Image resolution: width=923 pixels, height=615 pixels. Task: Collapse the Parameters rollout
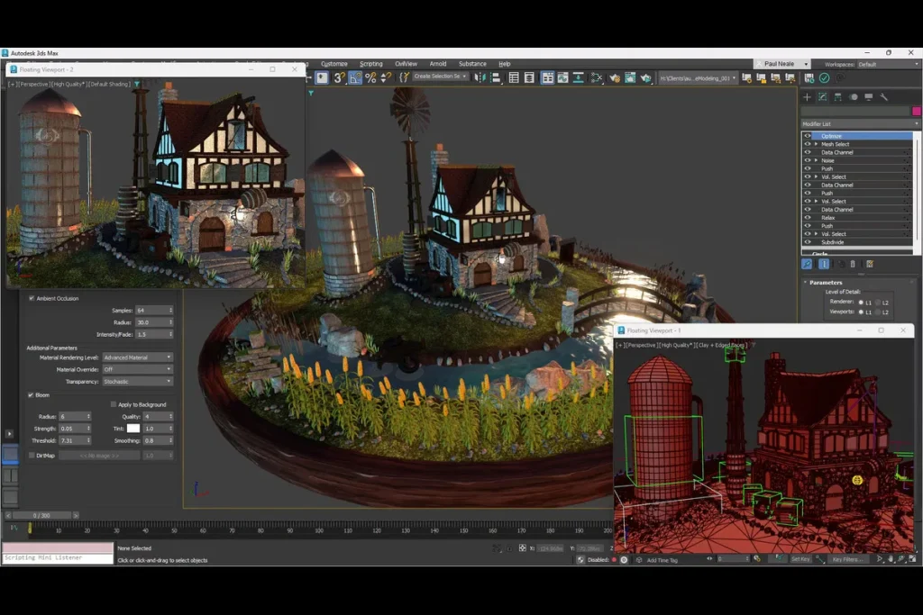[x=826, y=282]
